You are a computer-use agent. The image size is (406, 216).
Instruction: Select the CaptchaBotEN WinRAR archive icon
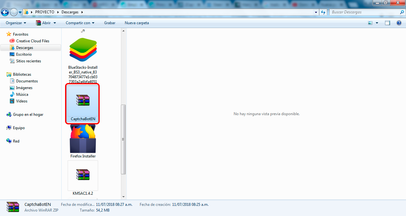click(x=83, y=100)
